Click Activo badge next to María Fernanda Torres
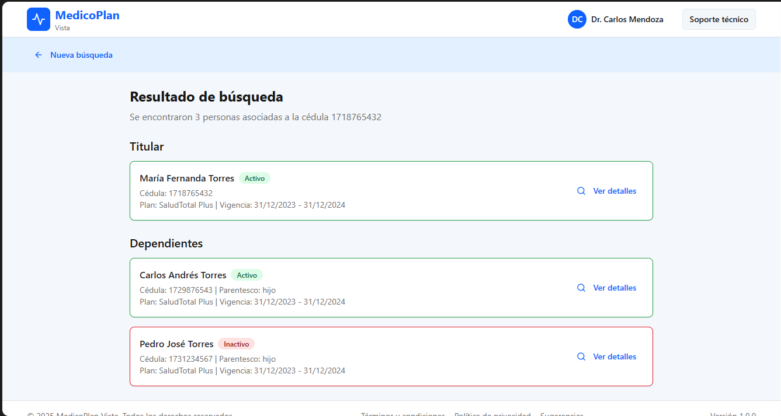This screenshot has height=416, width=781. tap(255, 179)
